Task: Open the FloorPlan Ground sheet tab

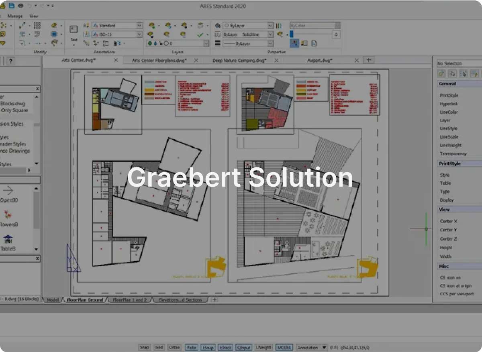Action: coord(85,300)
